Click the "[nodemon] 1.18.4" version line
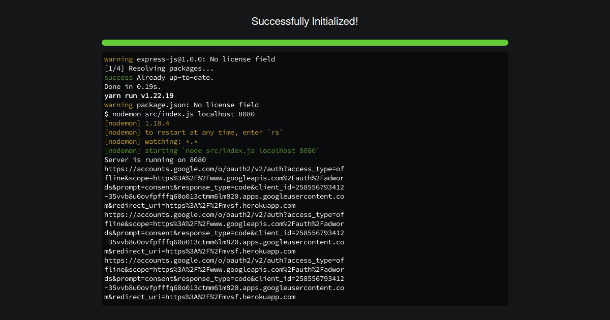Screen dimensions: 610x320 coord(137,123)
